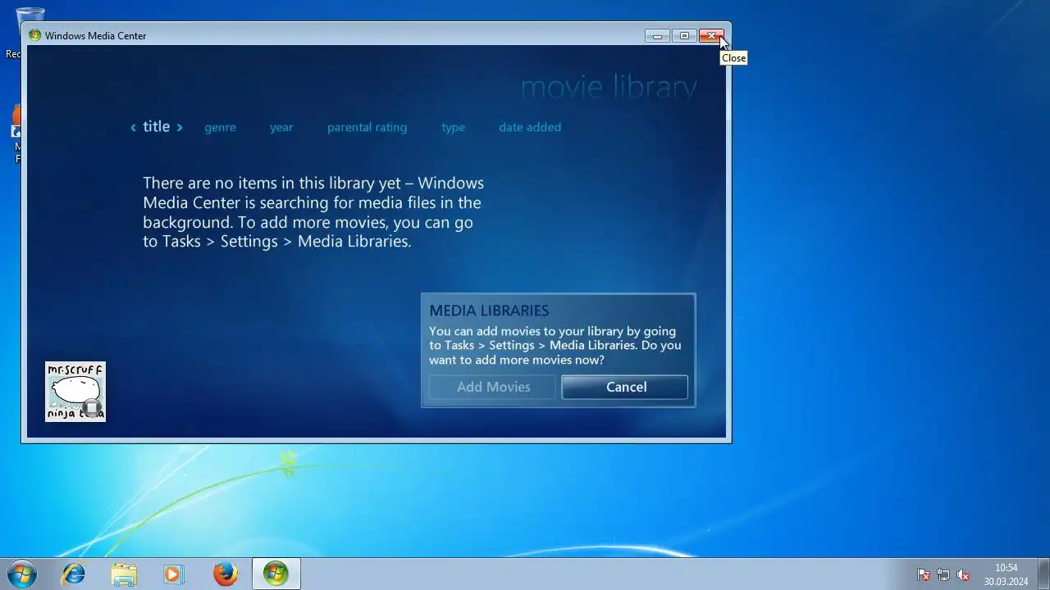This screenshot has width=1050, height=590.
Task: Click the 'There are no items' message
Action: [313, 212]
